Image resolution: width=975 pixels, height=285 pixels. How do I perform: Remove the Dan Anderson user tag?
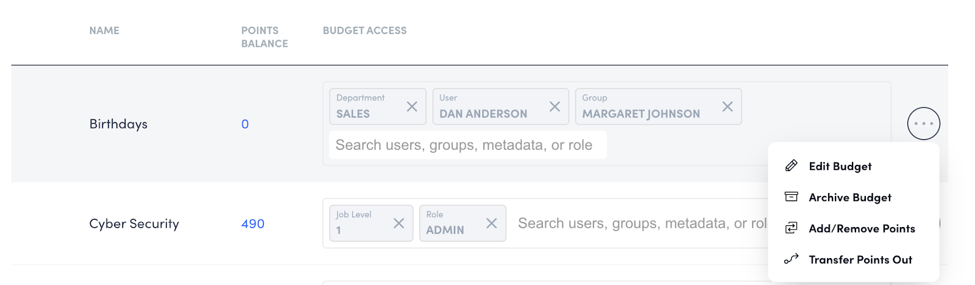(x=555, y=107)
